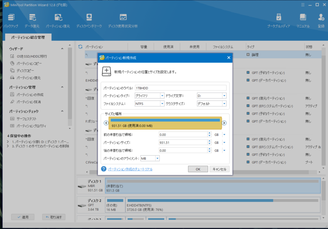Change unit for unallocated space after
This screenshot has width=328, height=229.
pyautogui.click(x=224, y=150)
